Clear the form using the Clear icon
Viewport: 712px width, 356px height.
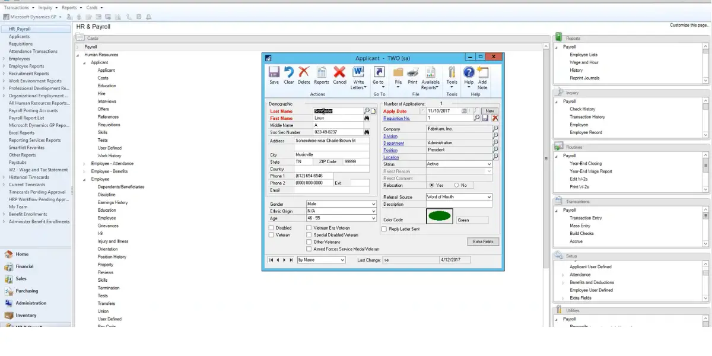click(289, 75)
